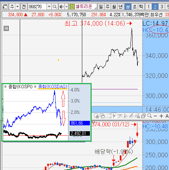
Task: Switch chart to yearly 년 period
Action: [x=121, y=7]
